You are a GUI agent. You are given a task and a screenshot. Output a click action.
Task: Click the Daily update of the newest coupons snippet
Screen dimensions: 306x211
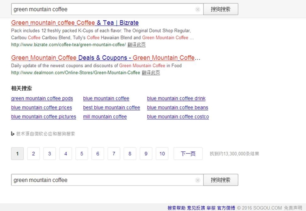coord(96,66)
